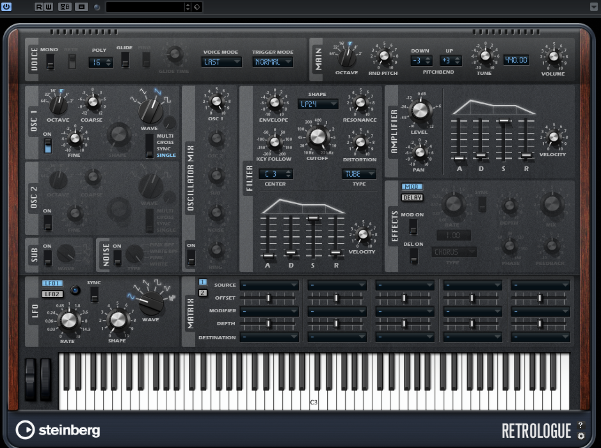
Task: Click the OSC 1 Wave selector knob
Action: (150, 111)
